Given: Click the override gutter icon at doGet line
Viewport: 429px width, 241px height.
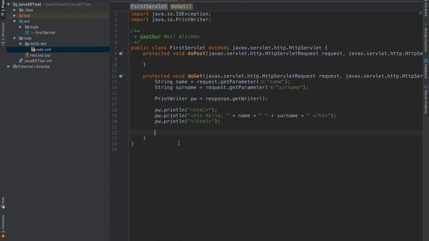Looking at the screenshot, I should pos(121,76).
